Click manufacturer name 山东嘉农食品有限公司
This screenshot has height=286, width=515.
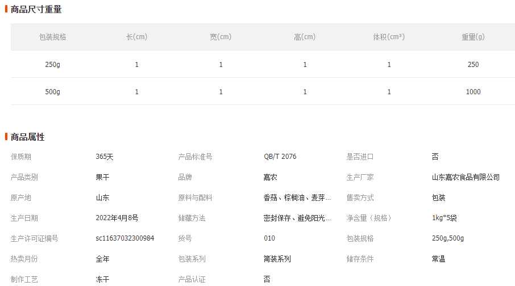tap(466, 177)
